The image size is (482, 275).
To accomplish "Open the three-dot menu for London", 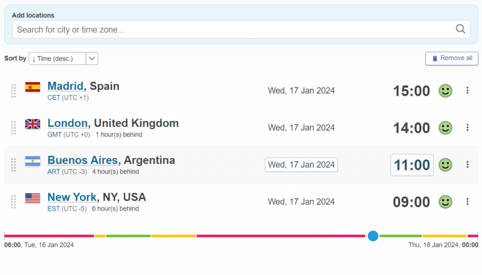I will (x=467, y=127).
